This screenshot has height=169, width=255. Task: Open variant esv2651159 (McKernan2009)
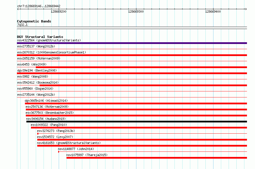point(39,58)
